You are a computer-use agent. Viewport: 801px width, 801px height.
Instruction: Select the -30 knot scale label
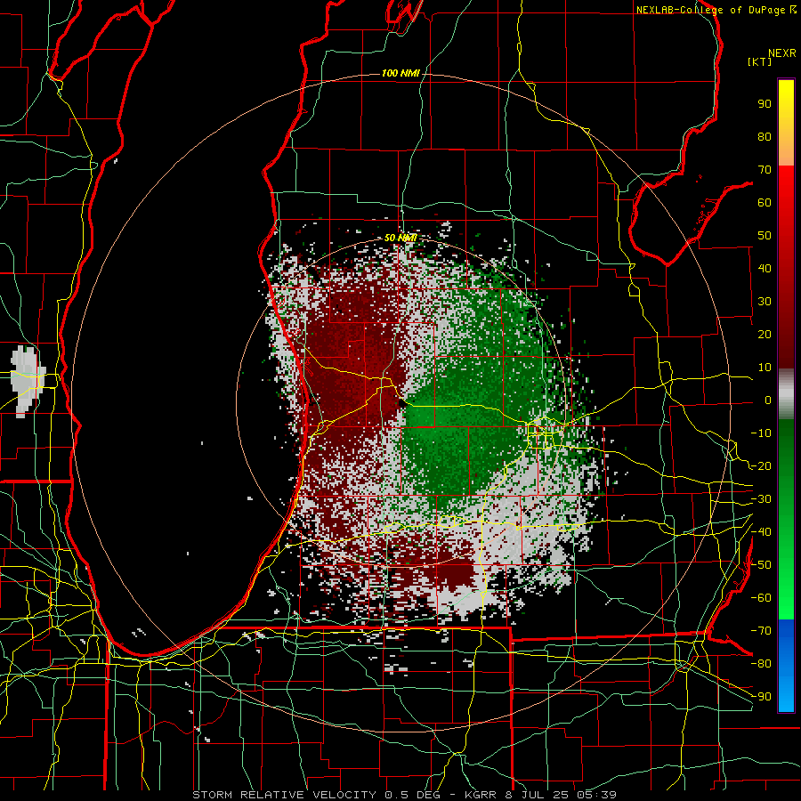click(x=761, y=499)
